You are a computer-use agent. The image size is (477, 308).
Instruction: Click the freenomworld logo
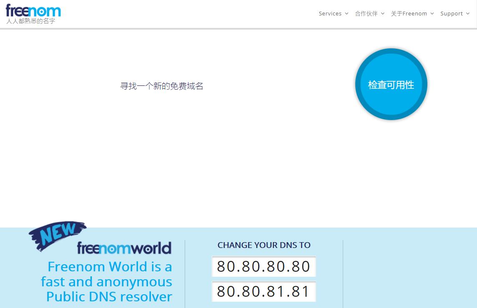click(124, 248)
